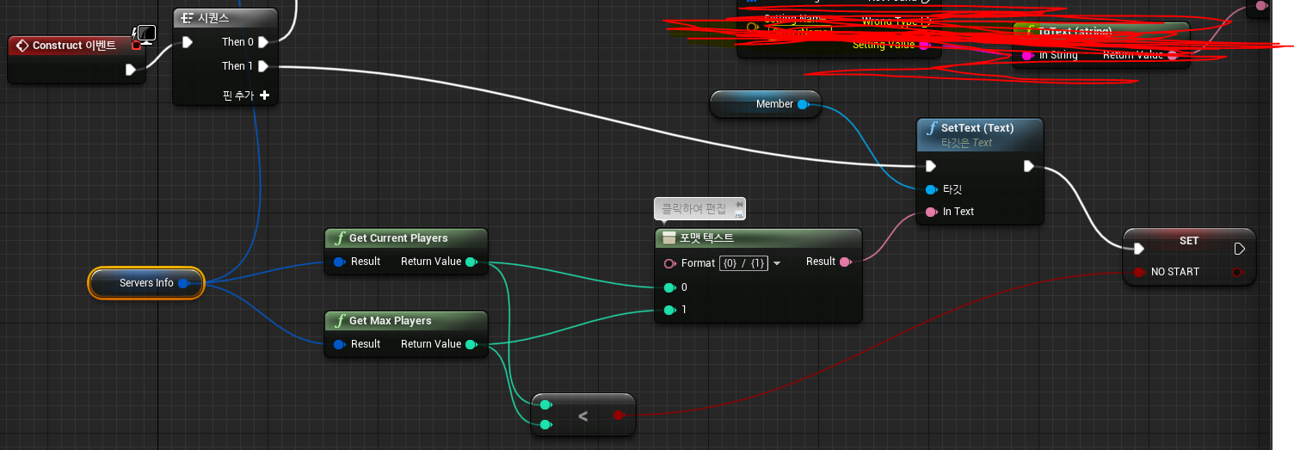
Task: Click the In String pin on ToText node
Action: pyautogui.click(x=1027, y=56)
